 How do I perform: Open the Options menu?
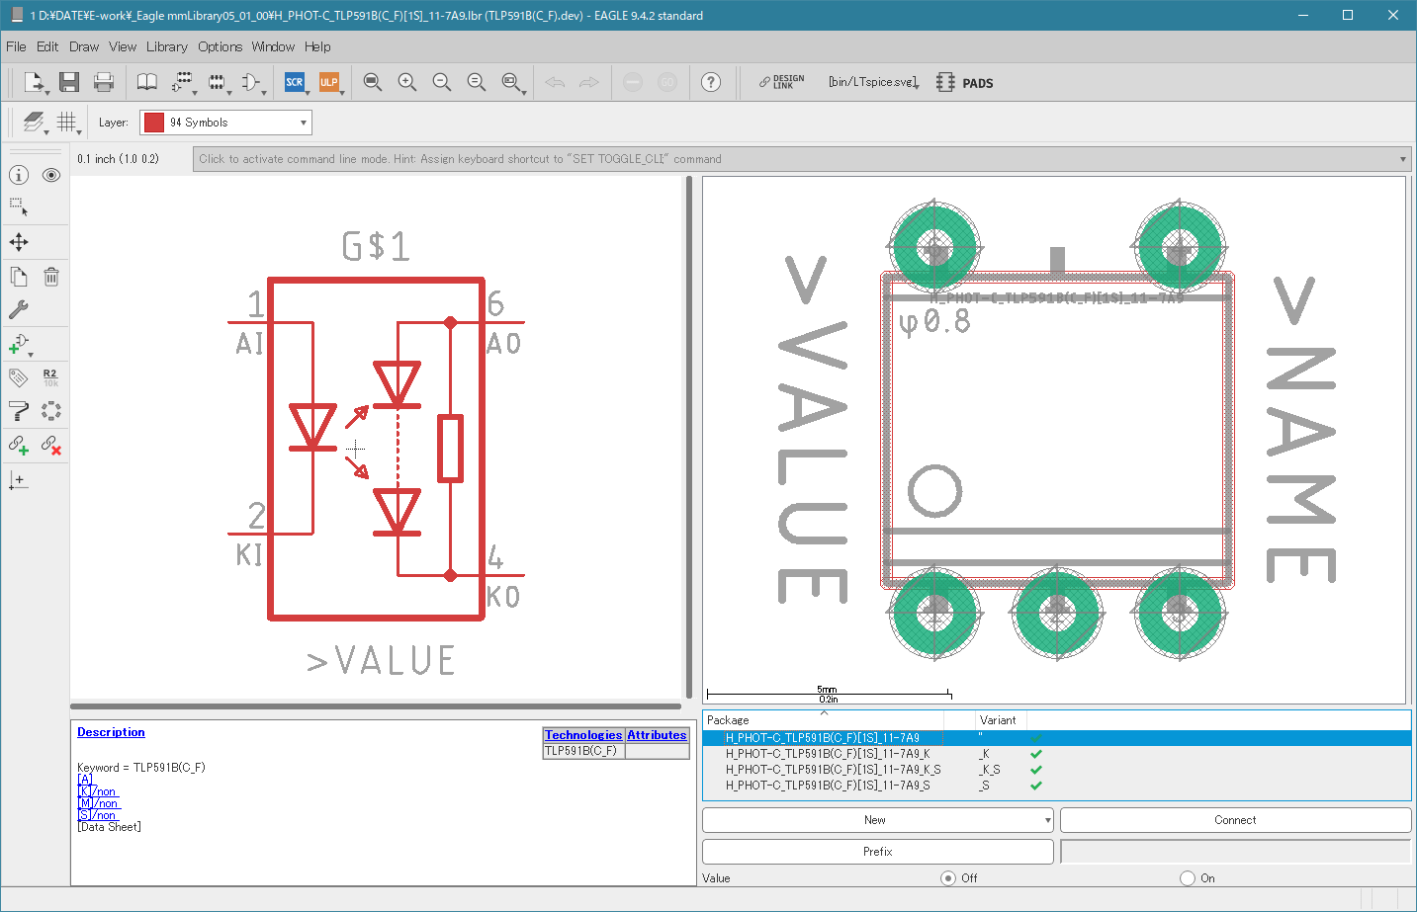pos(220,46)
